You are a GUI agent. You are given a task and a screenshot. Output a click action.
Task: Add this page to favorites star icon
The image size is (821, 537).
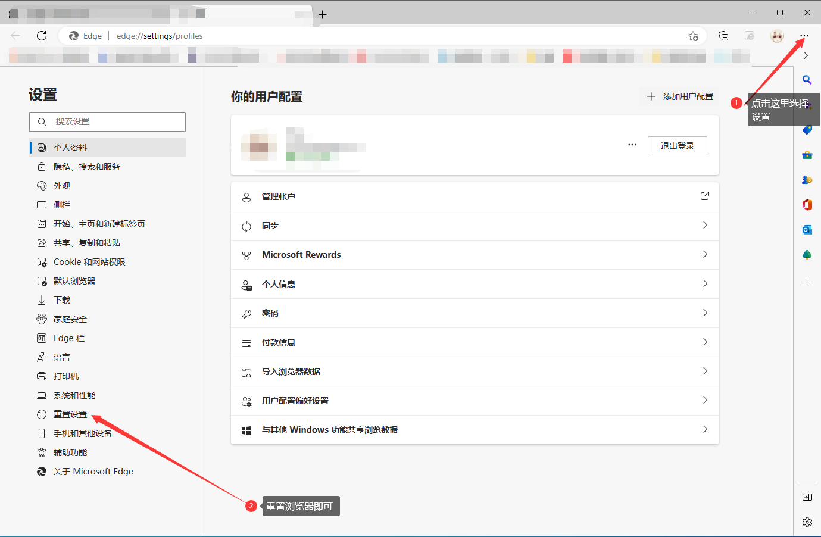point(693,36)
